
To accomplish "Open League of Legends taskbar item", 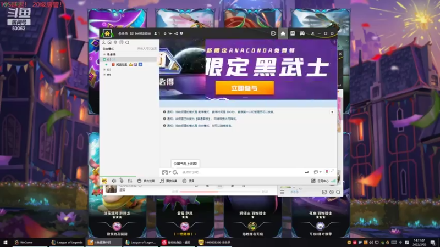I will 67,242.
